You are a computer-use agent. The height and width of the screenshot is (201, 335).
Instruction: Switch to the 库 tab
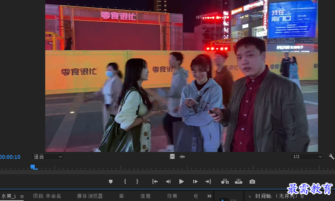(122, 196)
